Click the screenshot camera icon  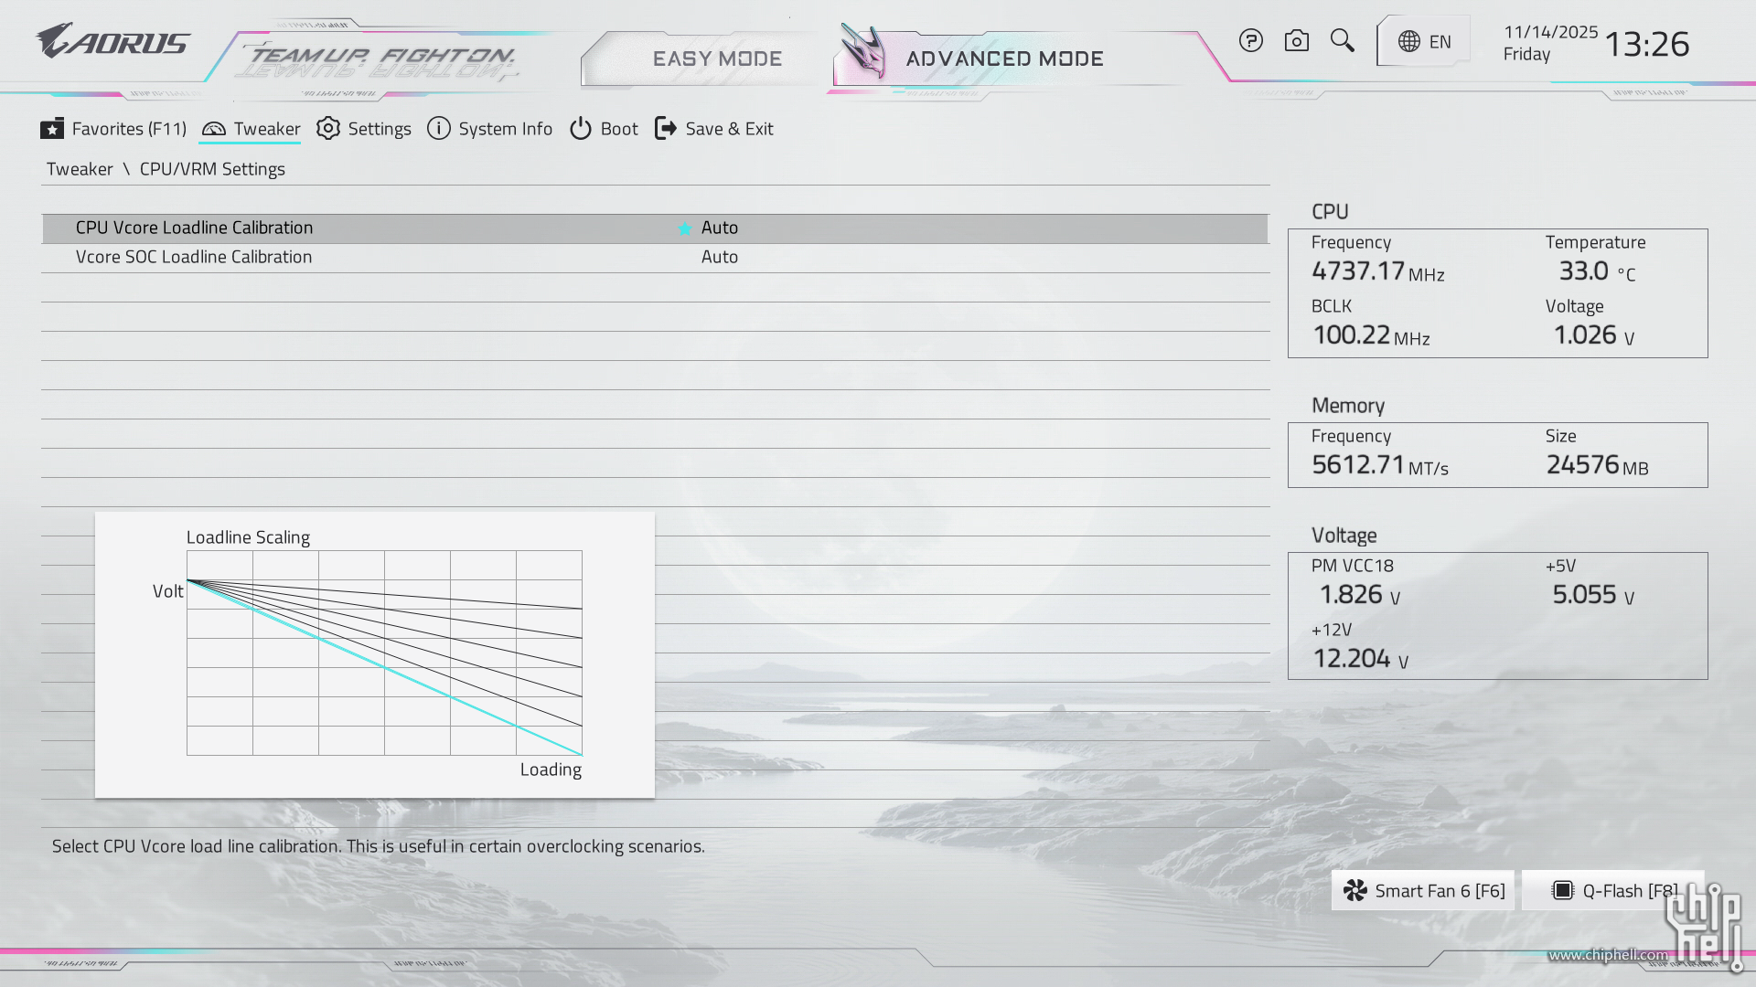(x=1296, y=41)
